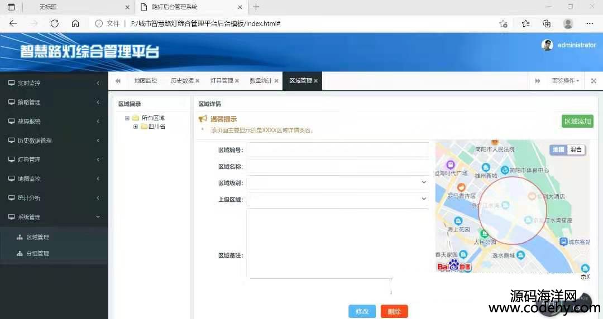This screenshot has height=319, width=603.
Task: Expand the 灯具管理 sidebar menu
Action: (x=54, y=159)
